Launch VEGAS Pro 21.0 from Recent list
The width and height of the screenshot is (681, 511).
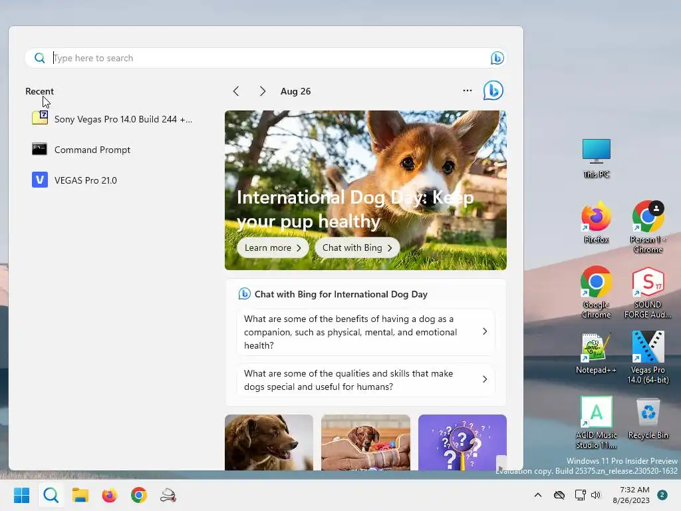pyautogui.click(x=74, y=180)
